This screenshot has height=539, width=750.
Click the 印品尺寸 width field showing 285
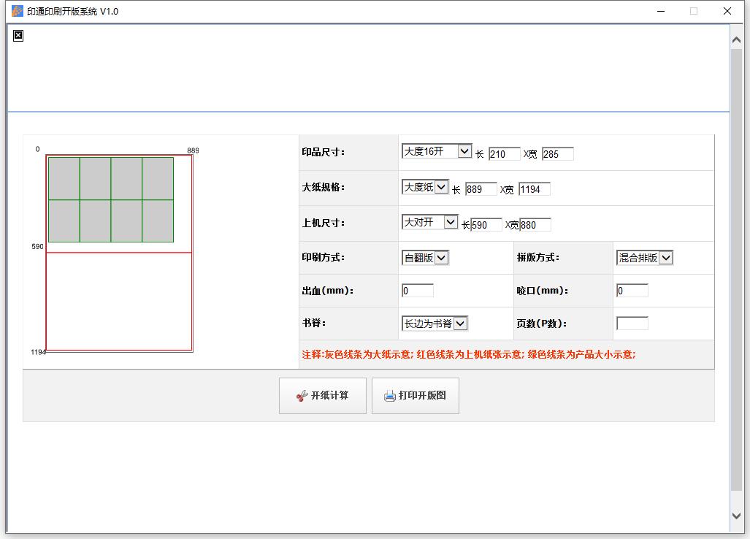[x=557, y=154]
